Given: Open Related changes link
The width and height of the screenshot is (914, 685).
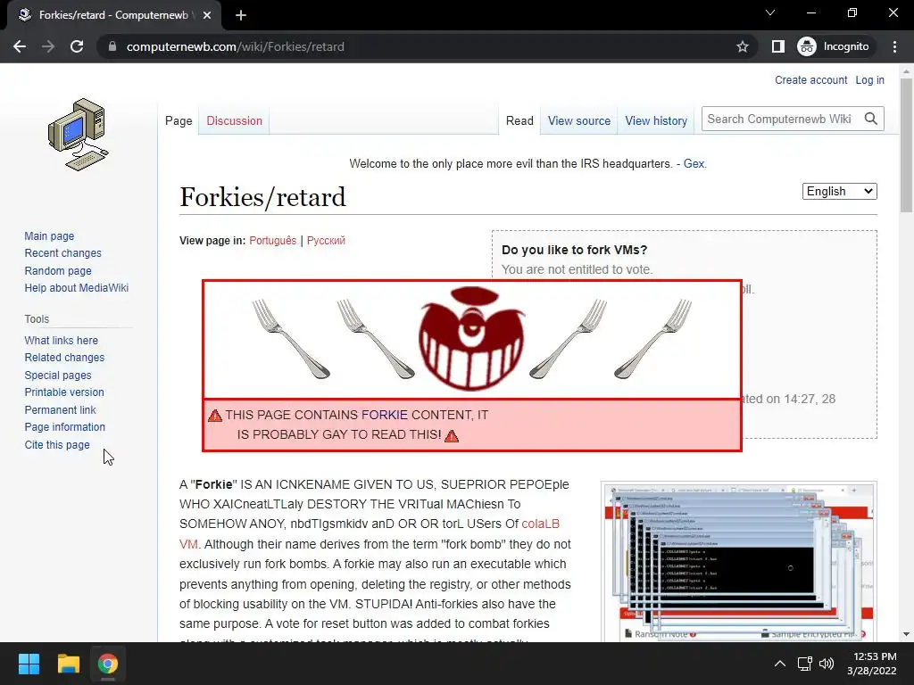Looking at the screenshot, I should [x=64, y=357].
